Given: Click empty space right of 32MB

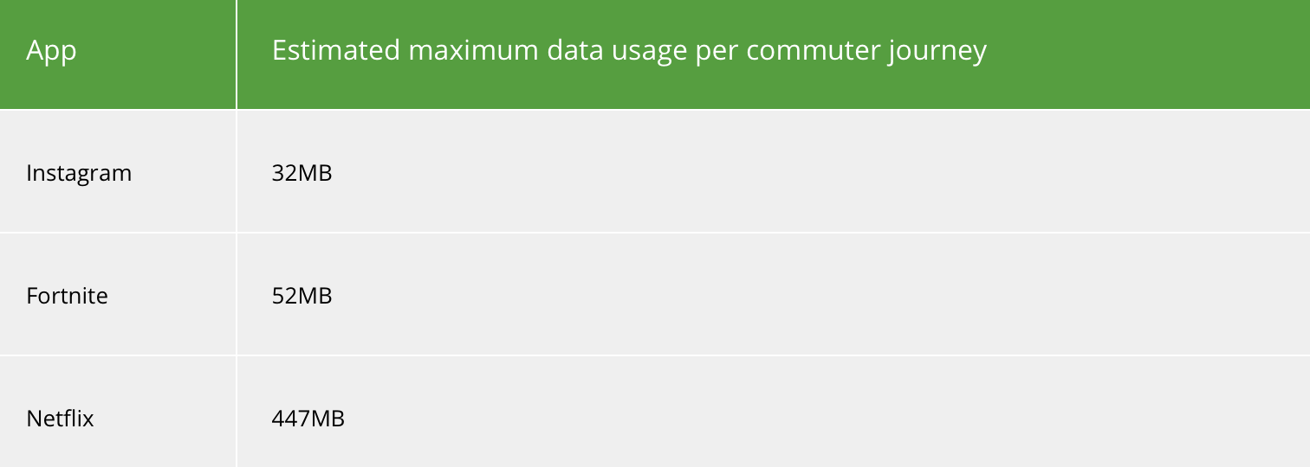Looking at the screenshot, I should point(823,173).
